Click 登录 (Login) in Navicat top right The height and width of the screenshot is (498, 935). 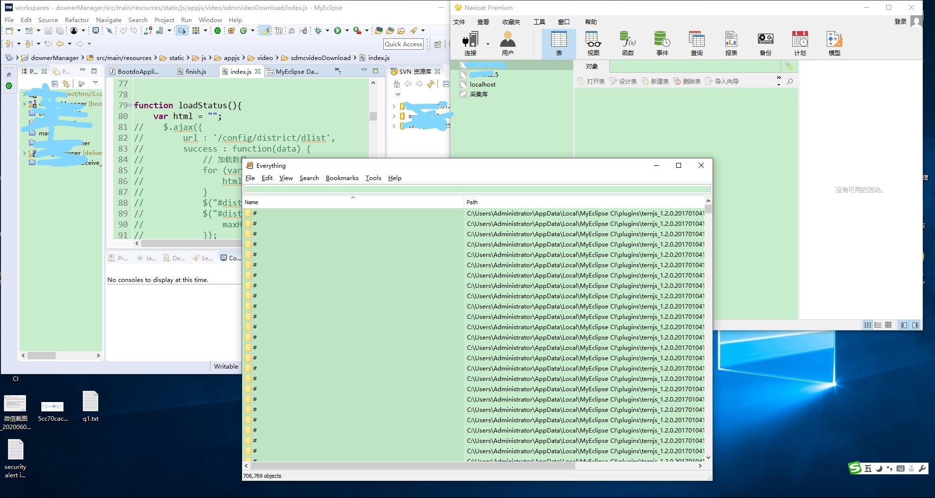(x=900, y=22)
